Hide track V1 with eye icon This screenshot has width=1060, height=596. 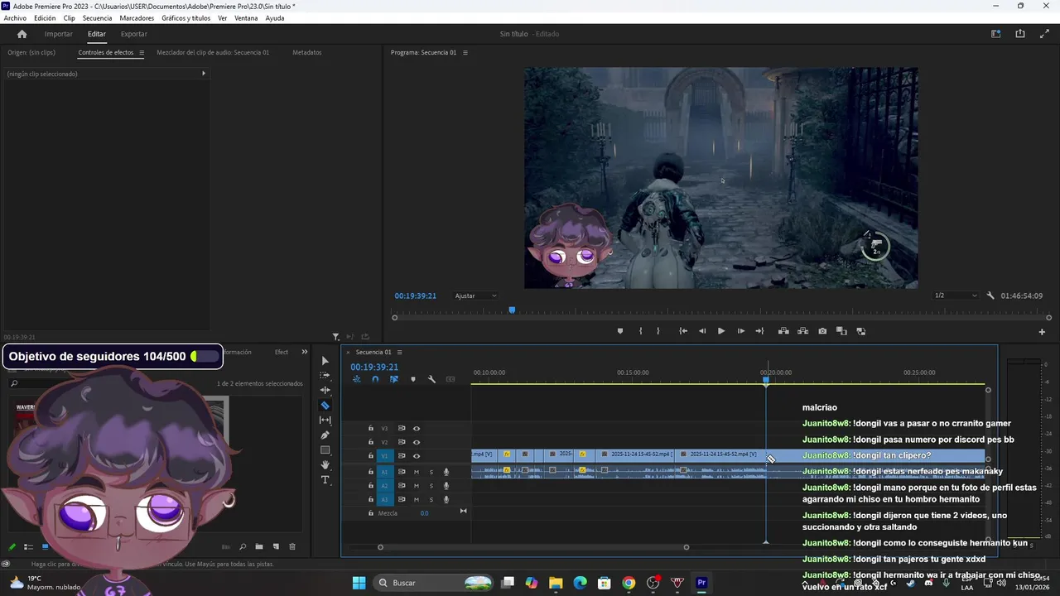click(x=417, y=456)
